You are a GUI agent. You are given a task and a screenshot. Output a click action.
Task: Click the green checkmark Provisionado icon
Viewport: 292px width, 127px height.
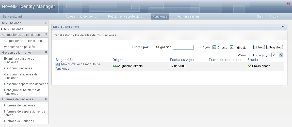click(x=250, y=66)
